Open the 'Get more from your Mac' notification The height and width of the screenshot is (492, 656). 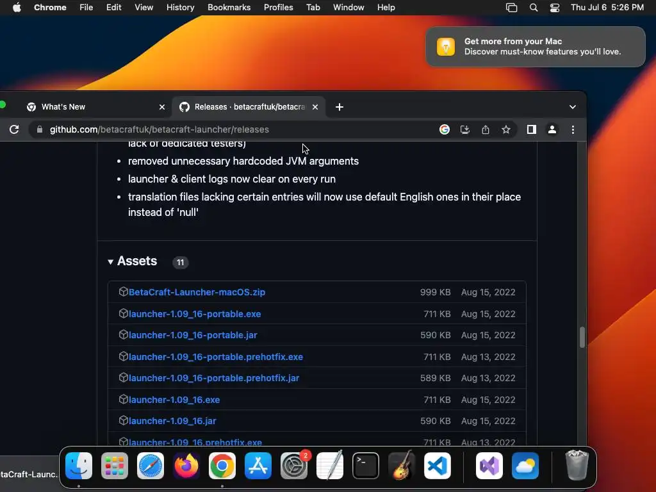[536, 46]
